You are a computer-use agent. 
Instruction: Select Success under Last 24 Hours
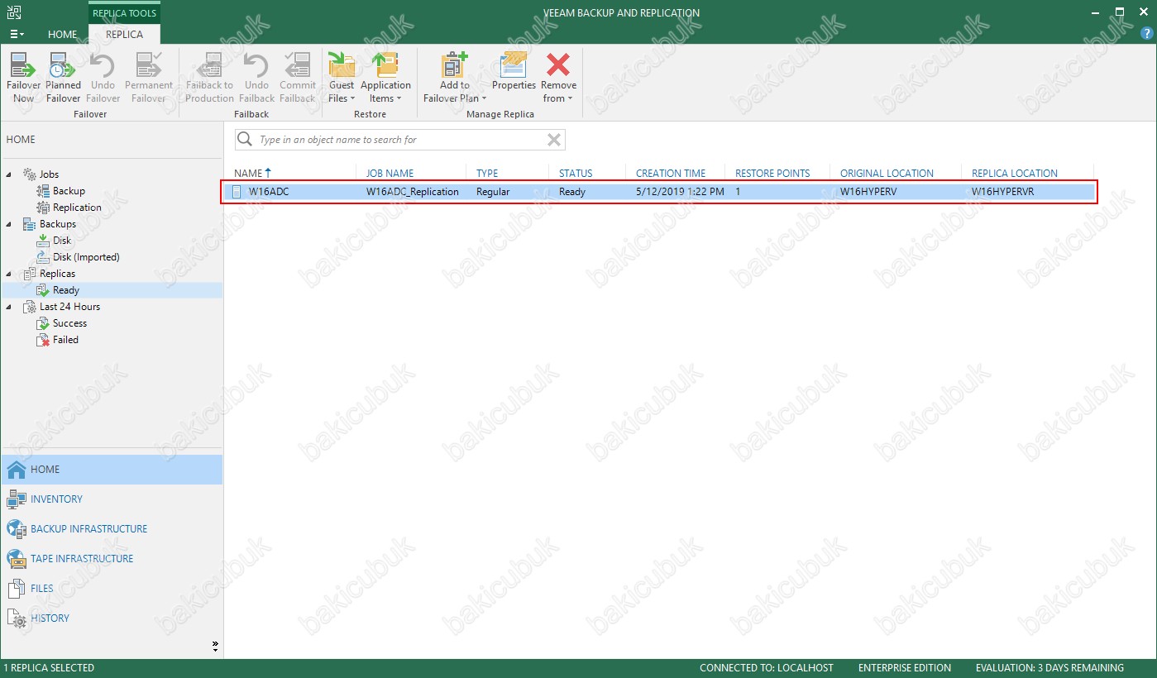click(x=69, y=323)
